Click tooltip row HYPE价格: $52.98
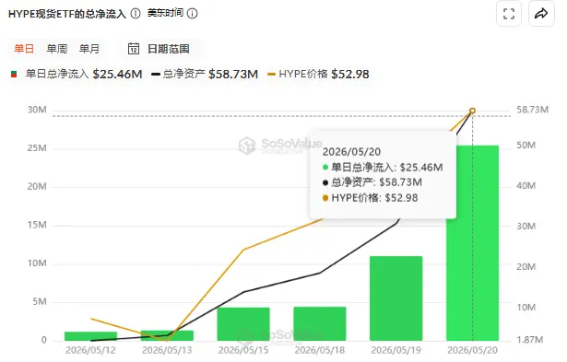This screenshot has height=362, width=567. pos(370,198)
